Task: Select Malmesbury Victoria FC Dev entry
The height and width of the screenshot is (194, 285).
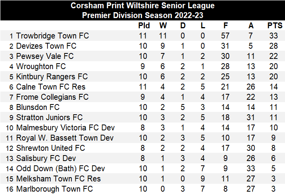Action: tap(66, 128)
